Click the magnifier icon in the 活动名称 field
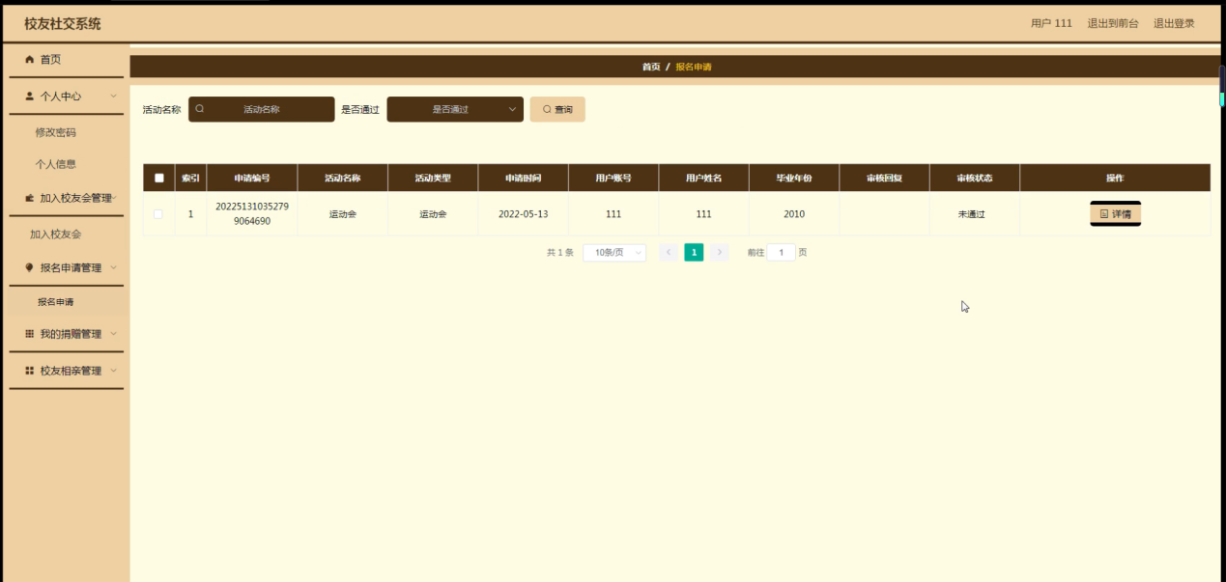Image resolution: width=1226 pixels, height=582 pixels. (x=200, y=109)
